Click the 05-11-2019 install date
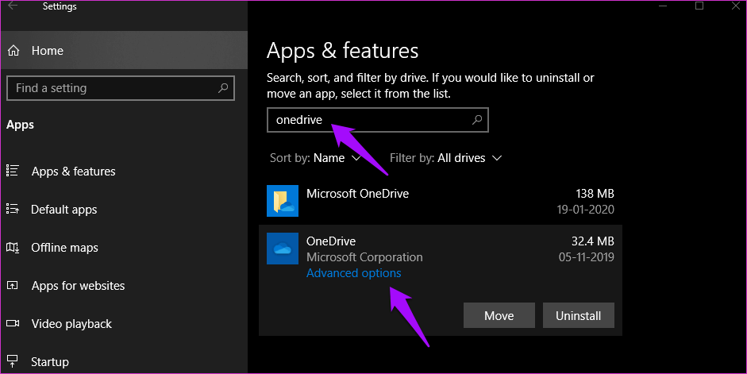The image size is (747, 374). point(587,257)
